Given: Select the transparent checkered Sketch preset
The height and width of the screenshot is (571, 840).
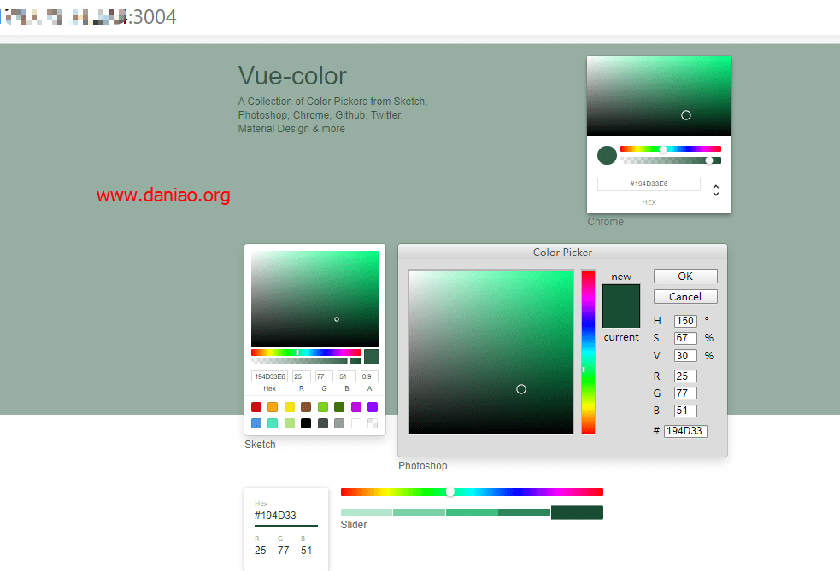Looking at the screenshot, I should tap(373, 423).
